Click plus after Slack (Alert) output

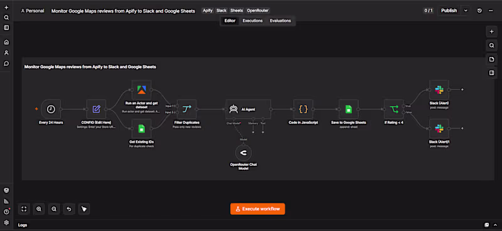[462, 90]
